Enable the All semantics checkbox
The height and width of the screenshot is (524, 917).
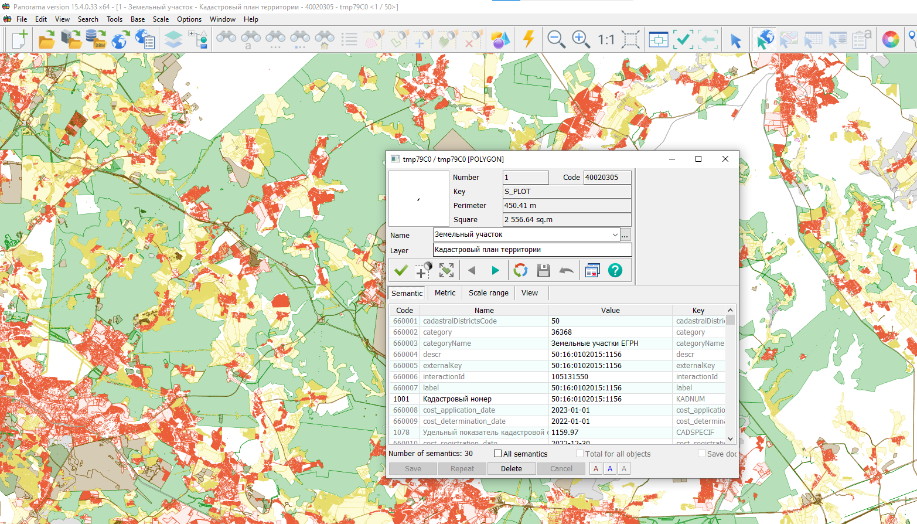[x=498, y=454]
